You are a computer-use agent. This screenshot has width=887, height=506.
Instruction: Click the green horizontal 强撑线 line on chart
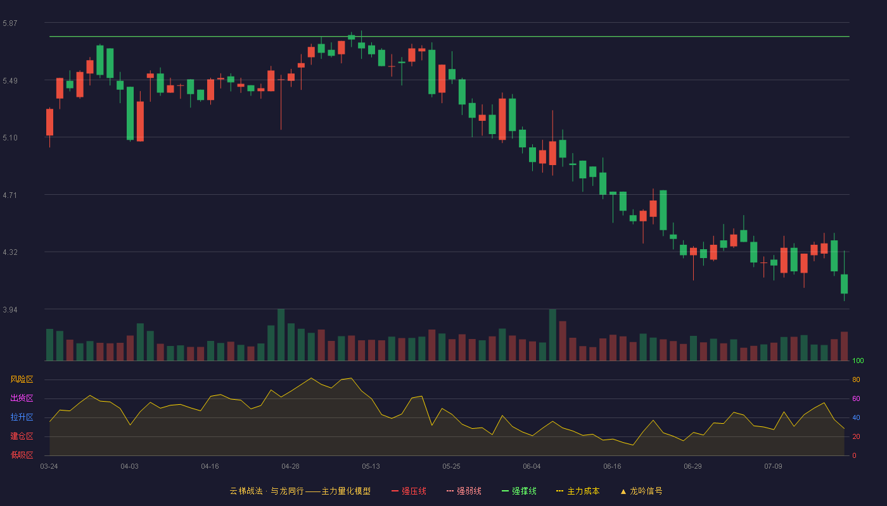click(x=449, y=37)
